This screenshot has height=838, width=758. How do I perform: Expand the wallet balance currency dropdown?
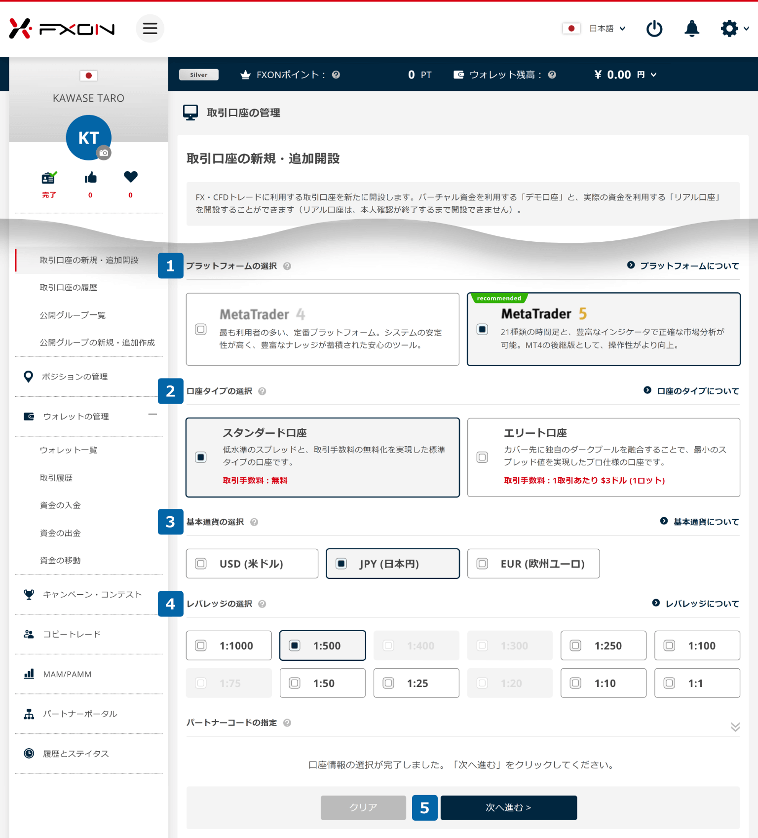(x=653, y=75)
